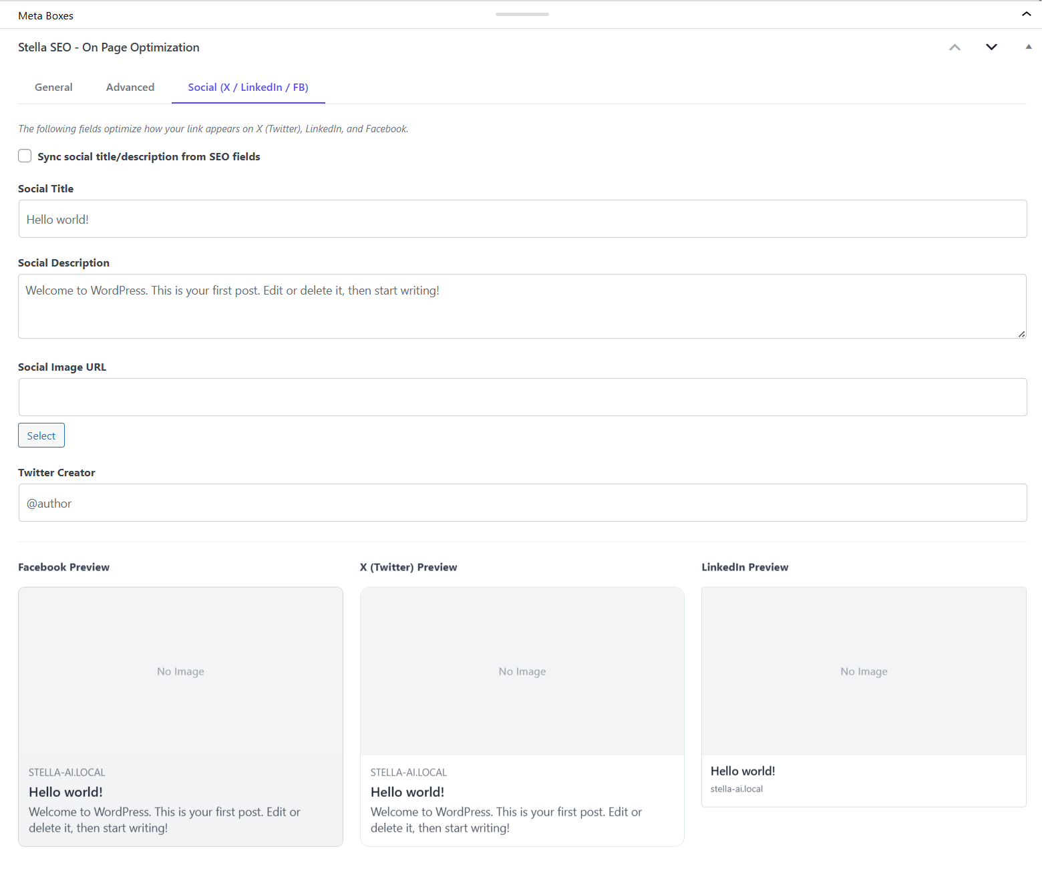Grab the Social Description resize handle
Screen dimensions: 1042x883
(1021, 333)
